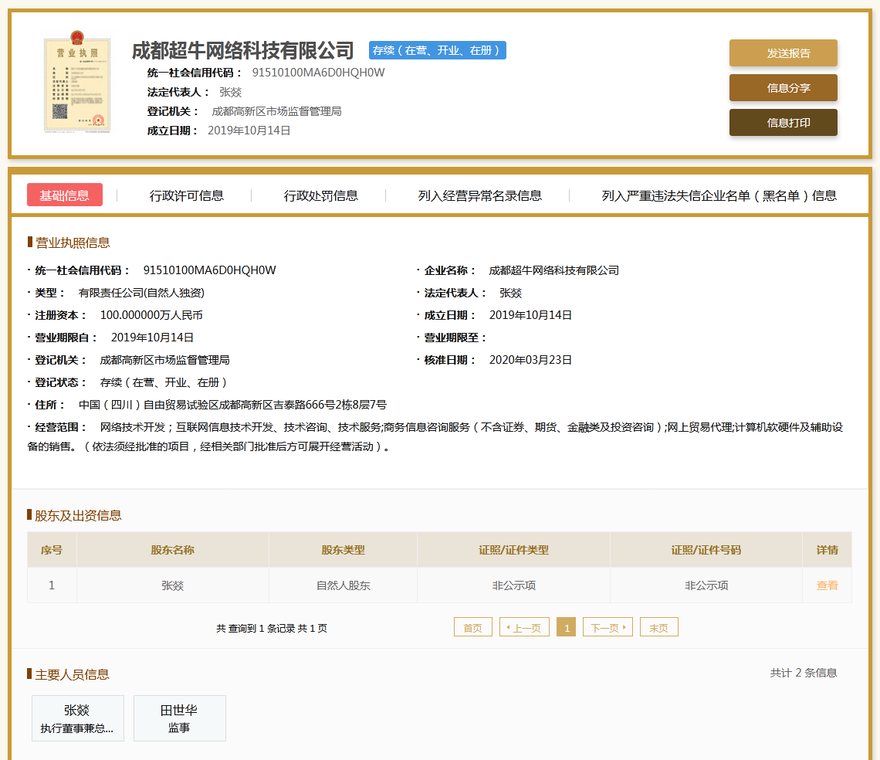Jump to last page with 末页
880x760 pixels.
point(658,628)
